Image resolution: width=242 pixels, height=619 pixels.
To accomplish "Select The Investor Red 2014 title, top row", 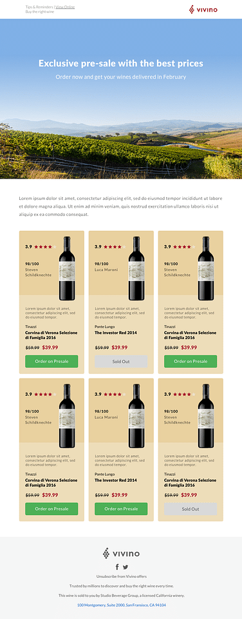I will click(x=115, y=333).
